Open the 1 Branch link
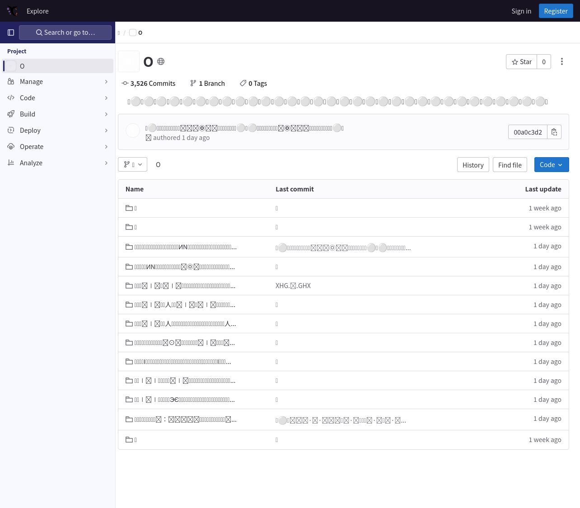 pyautogui.click(x=207, y=84)
